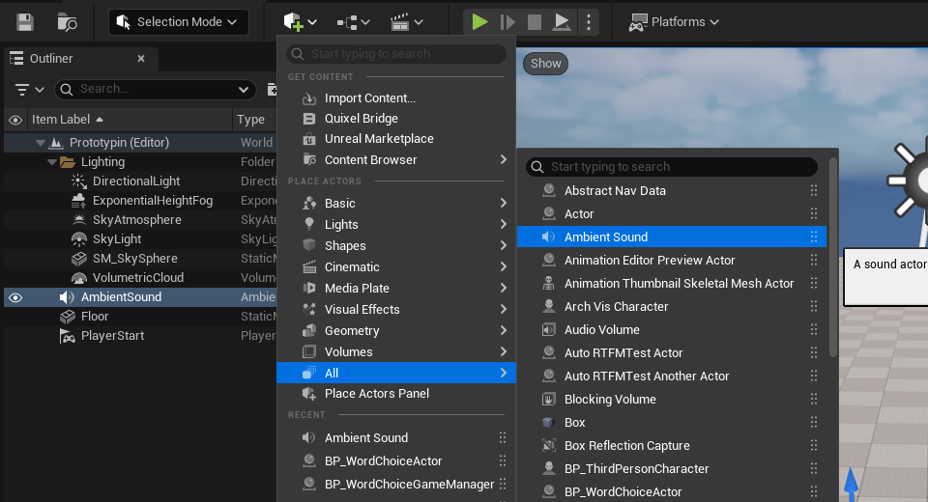Image resolution: width=928 pixels, height=502 pixels.
Task: Choose Import Content from the menu
Action: pyautogui.click(x=369, y=98)
